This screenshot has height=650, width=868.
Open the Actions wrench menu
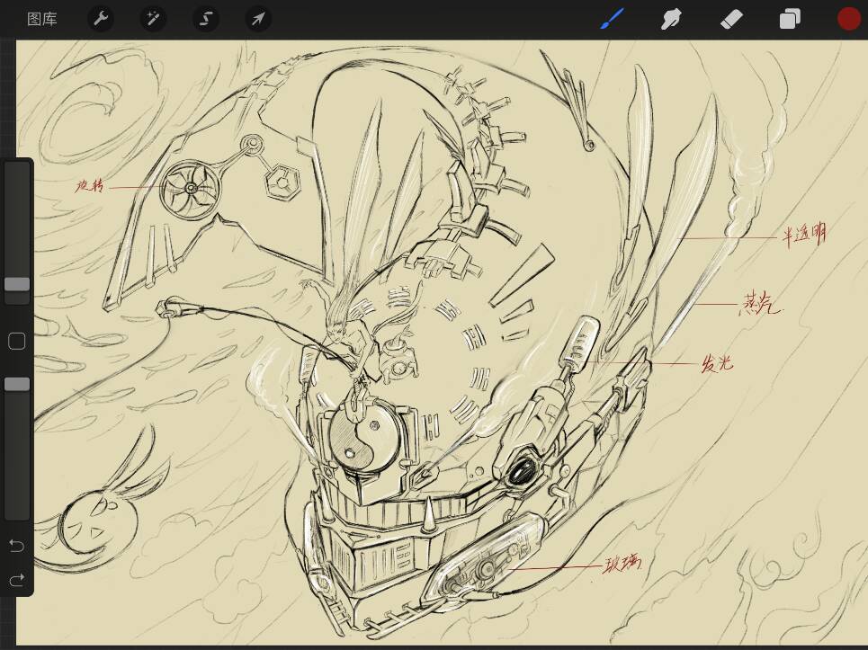tap(101, 19)
